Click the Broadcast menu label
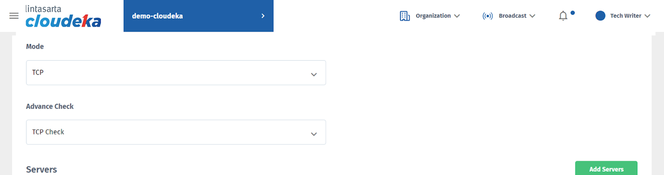The height and width of the screenshot is (175, 664). coord(512,16)
